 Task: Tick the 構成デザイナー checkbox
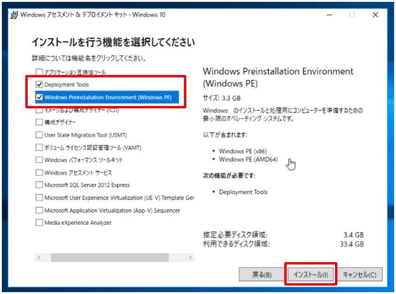39,122
